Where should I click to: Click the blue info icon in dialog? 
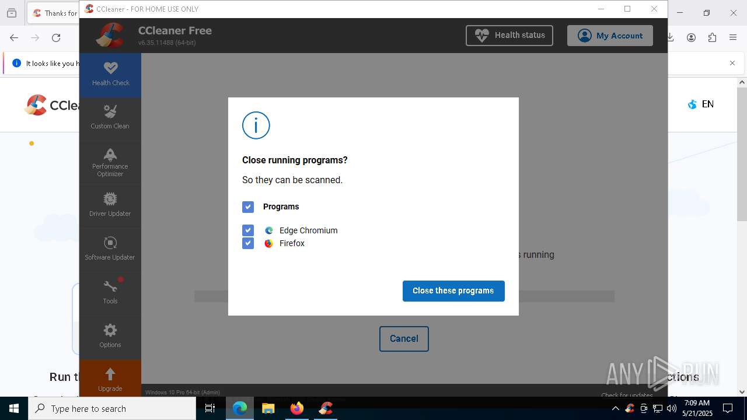(256, 125)
